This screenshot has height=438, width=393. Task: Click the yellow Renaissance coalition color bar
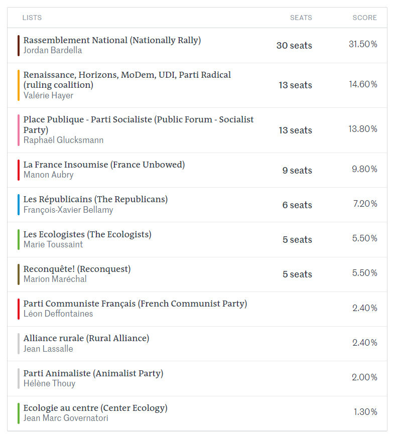tap(19, 85)
